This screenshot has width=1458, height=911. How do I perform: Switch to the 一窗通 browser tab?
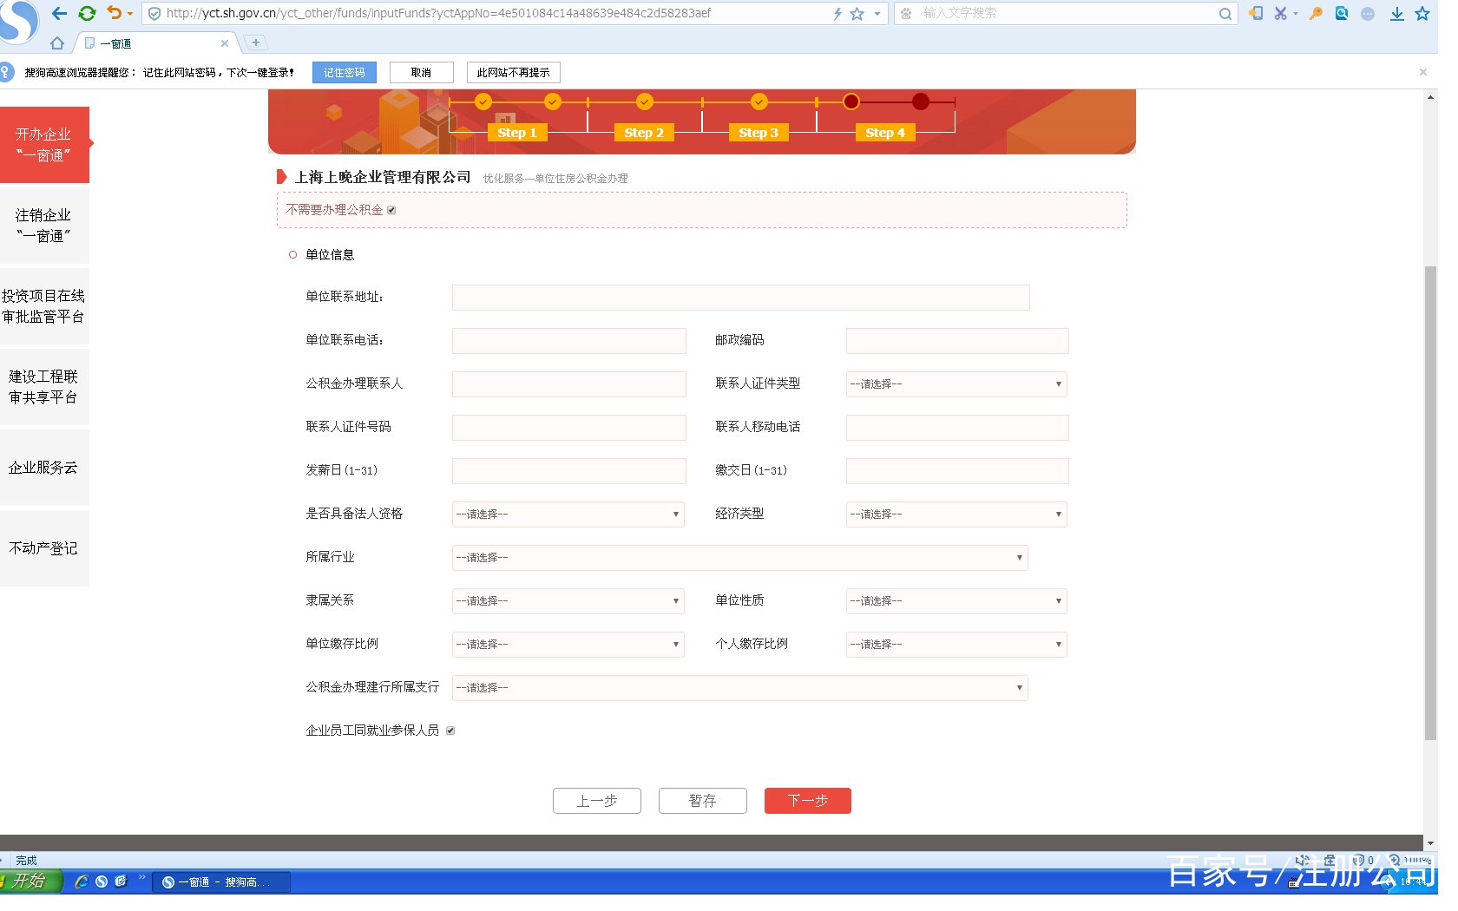tap(117, 43)
